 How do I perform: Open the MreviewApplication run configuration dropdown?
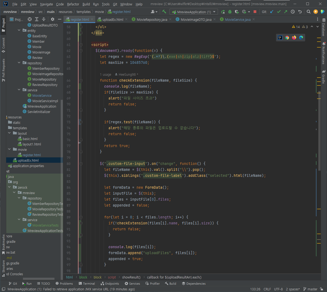(x=194, y=12)
